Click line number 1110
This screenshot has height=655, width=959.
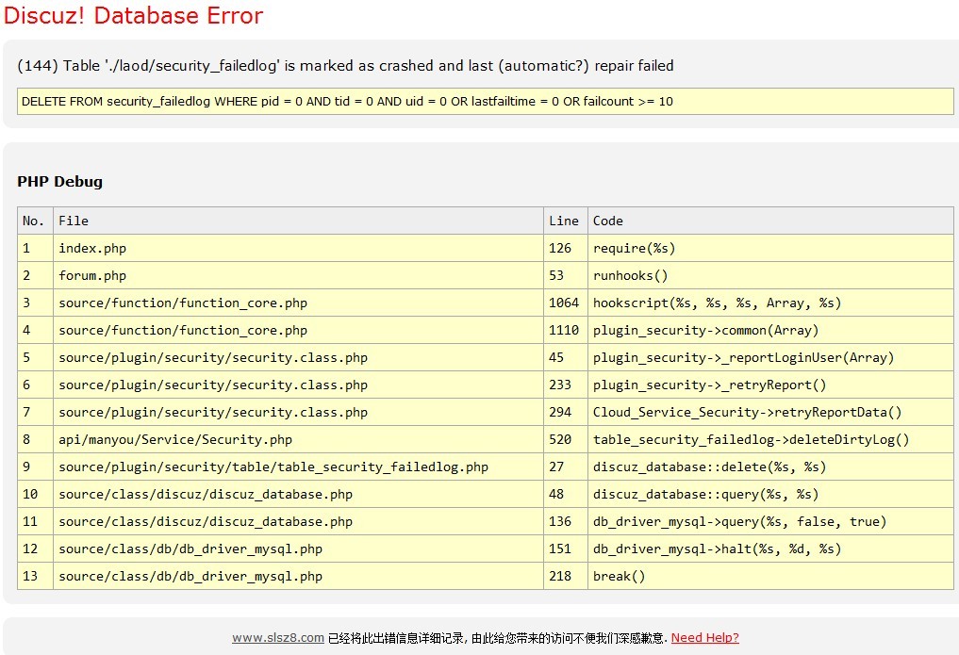(566, 330)
